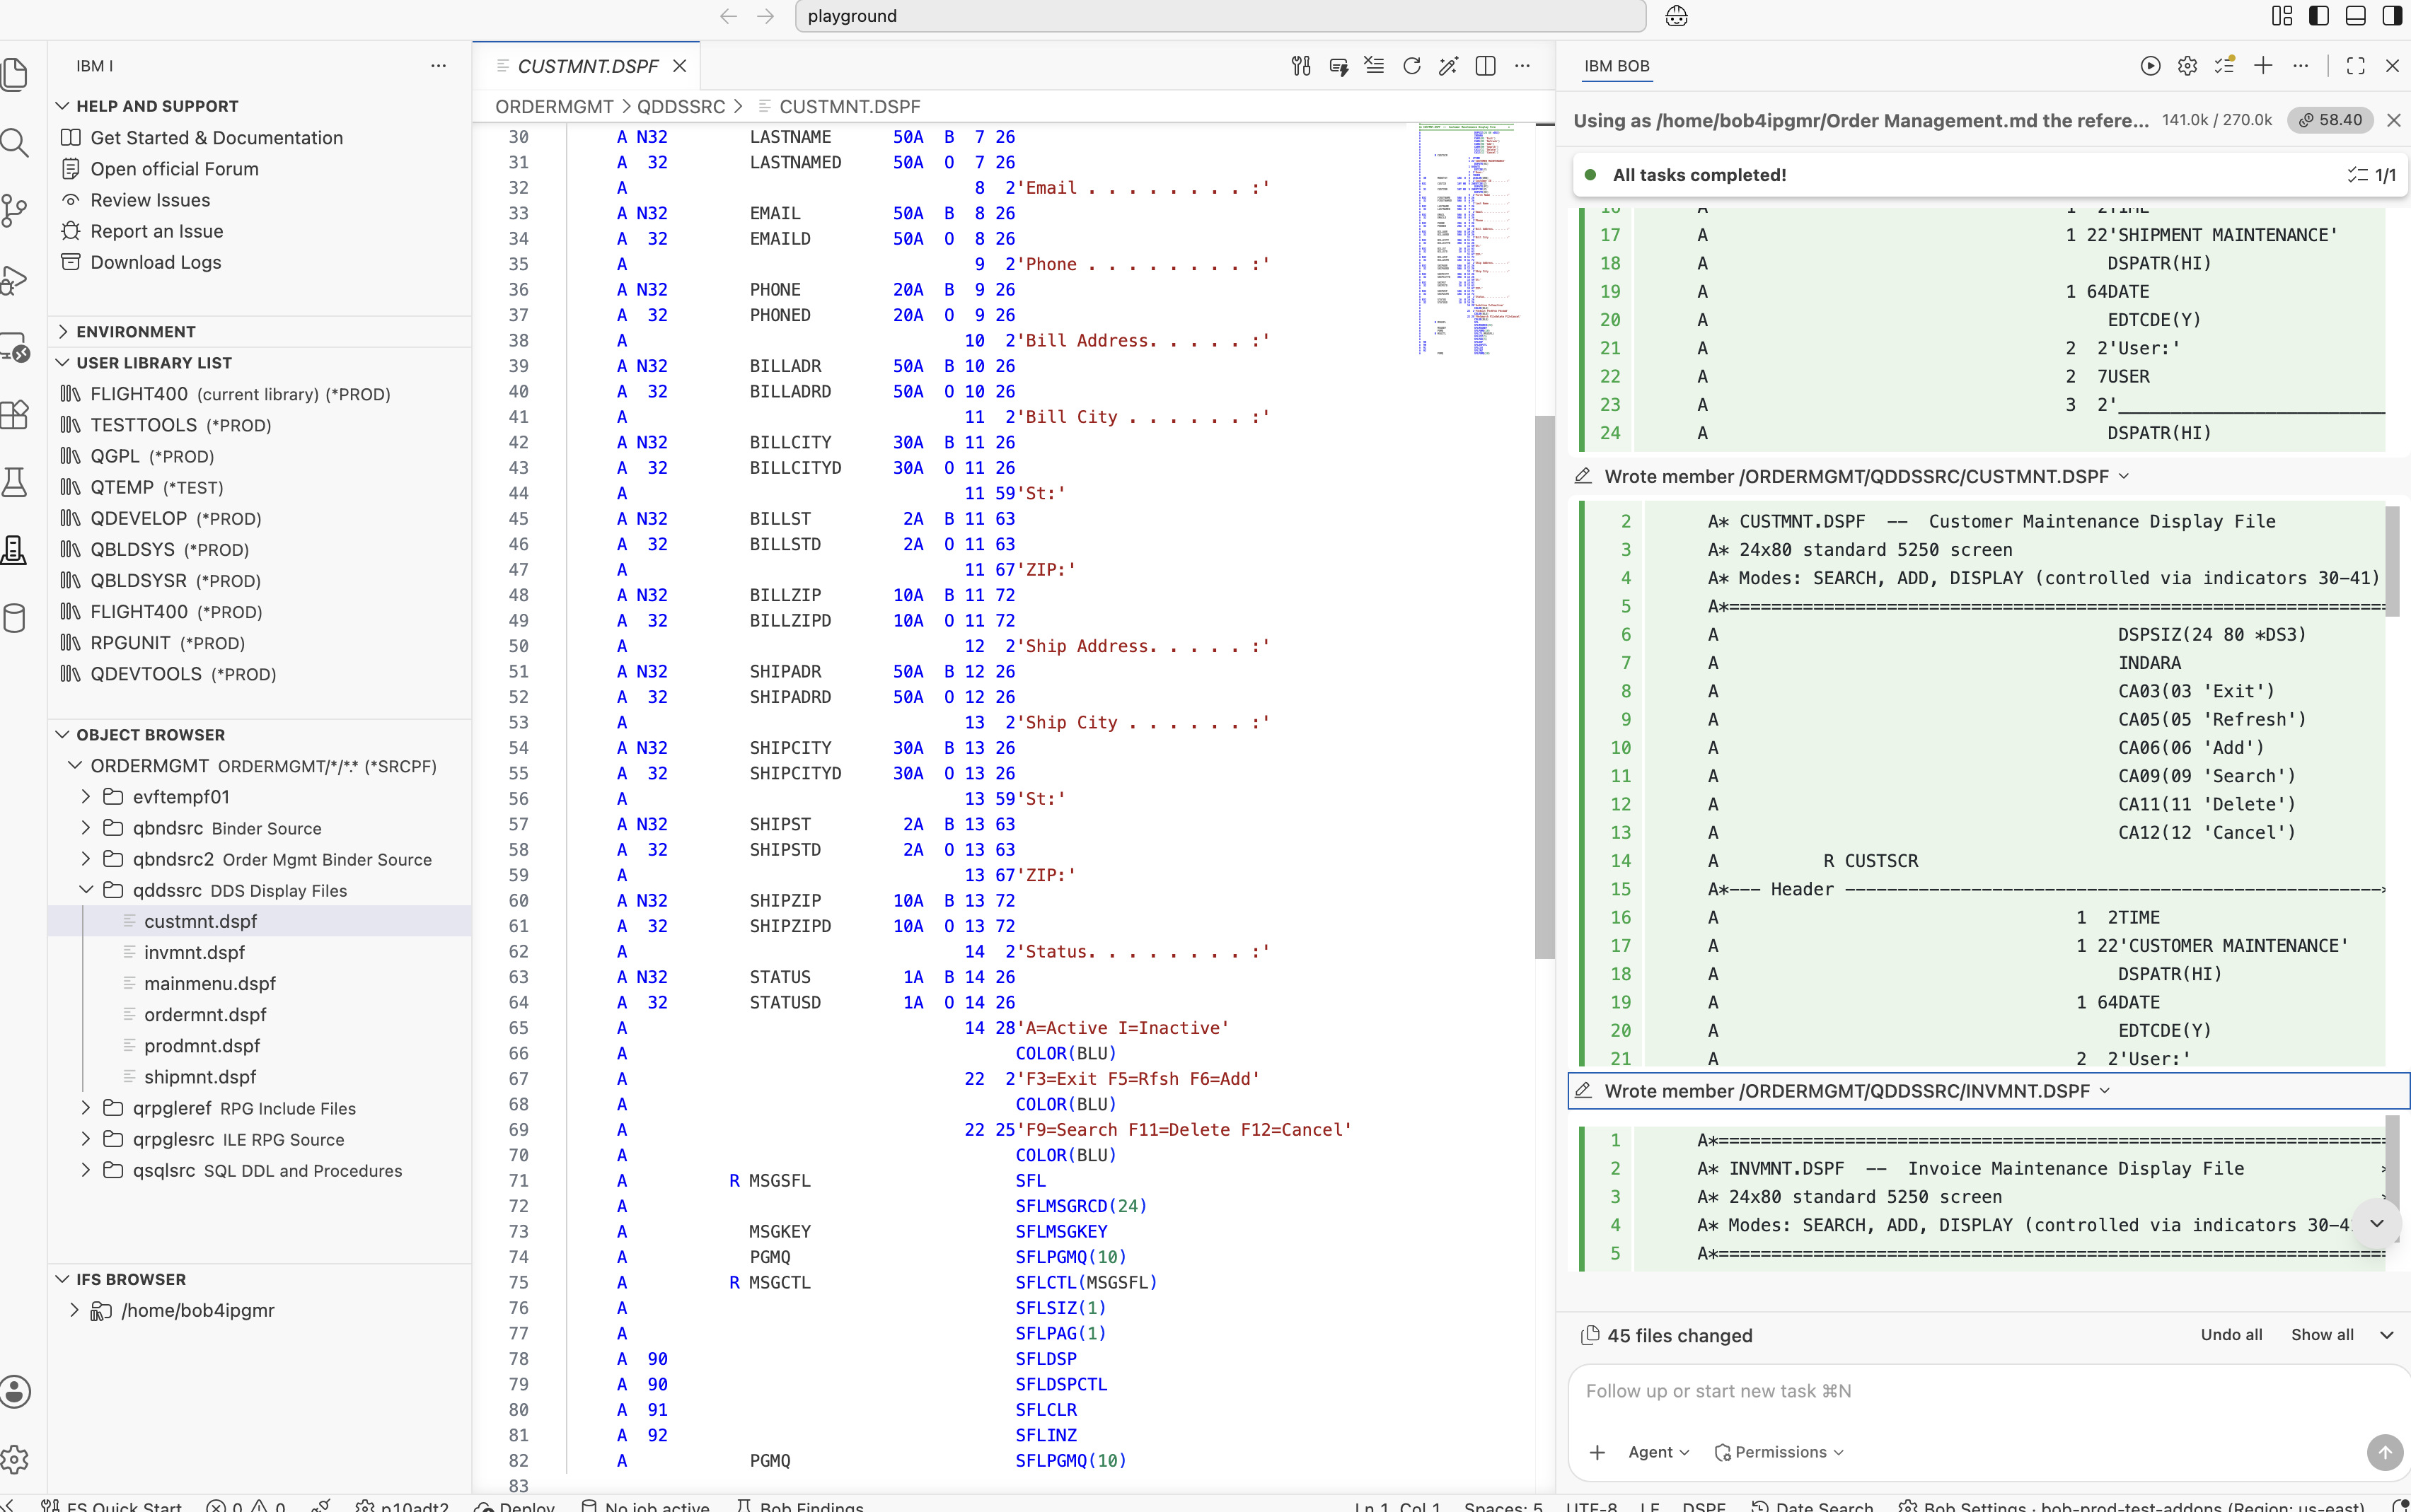The image size is (2411, 1512).
Task: Dismiss the current task header with X
Action: click(2394, 120)
